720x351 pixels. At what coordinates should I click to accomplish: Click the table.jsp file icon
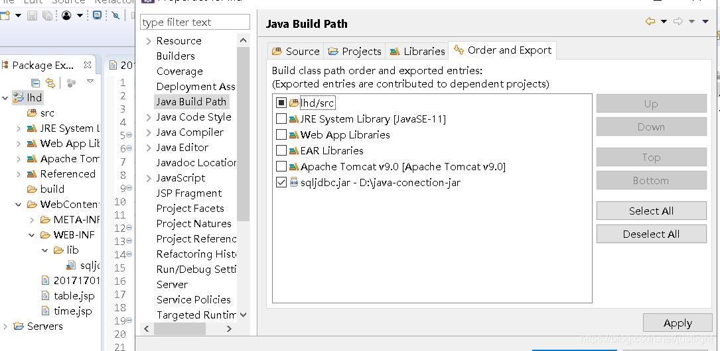(45, 295)
